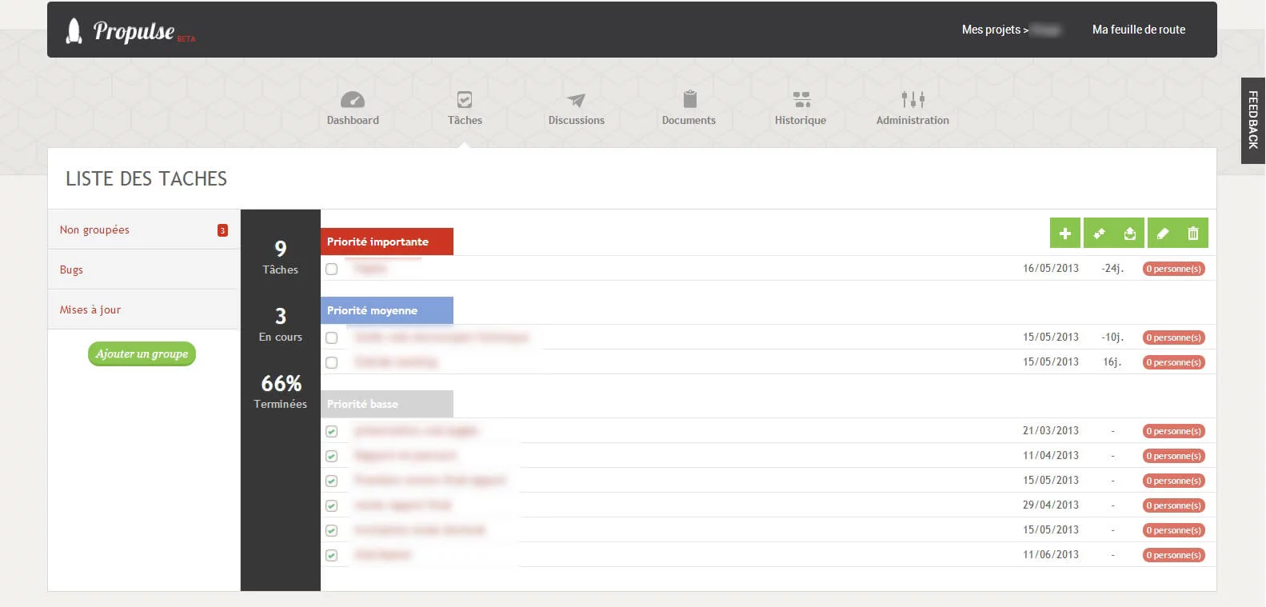Click the date 16/05/2013
Viewport: 1266px width, 607px height.
[x=1051, y=269]
